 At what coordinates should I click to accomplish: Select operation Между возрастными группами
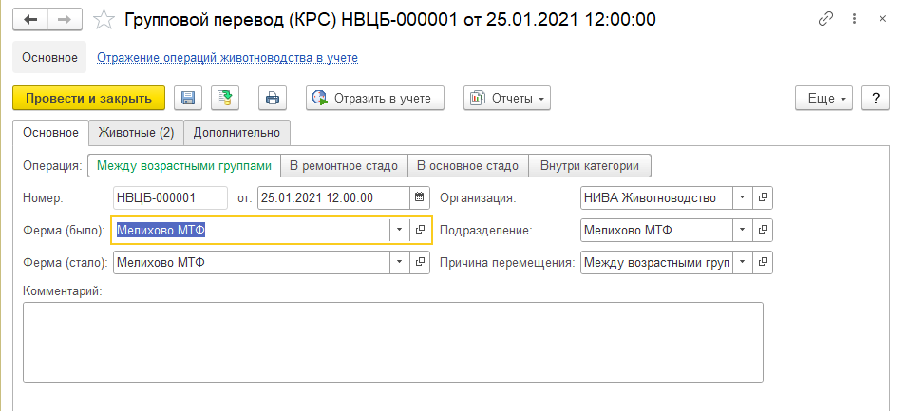tap(184, 166)
